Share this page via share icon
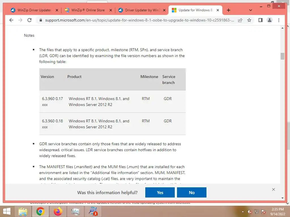The height and width of the screenshot is (217, 290). click(240, 20)
